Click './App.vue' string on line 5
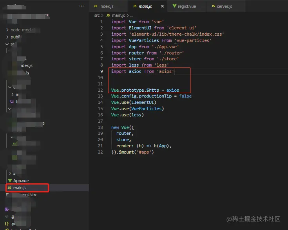 [x=165, y=47]
